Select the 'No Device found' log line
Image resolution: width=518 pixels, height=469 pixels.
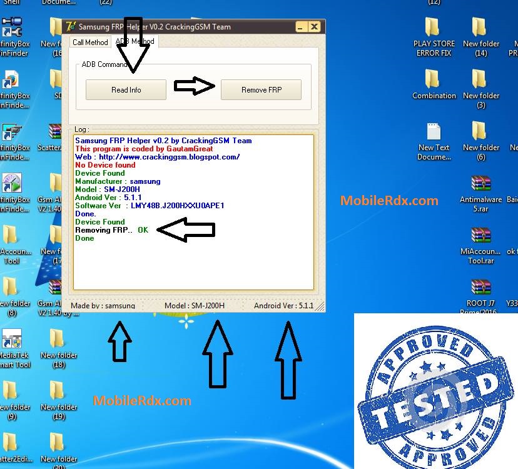point(105,165)
